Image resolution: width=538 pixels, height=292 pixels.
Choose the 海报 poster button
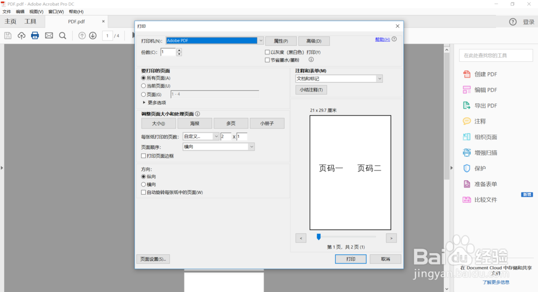click(x=195, y=123)
